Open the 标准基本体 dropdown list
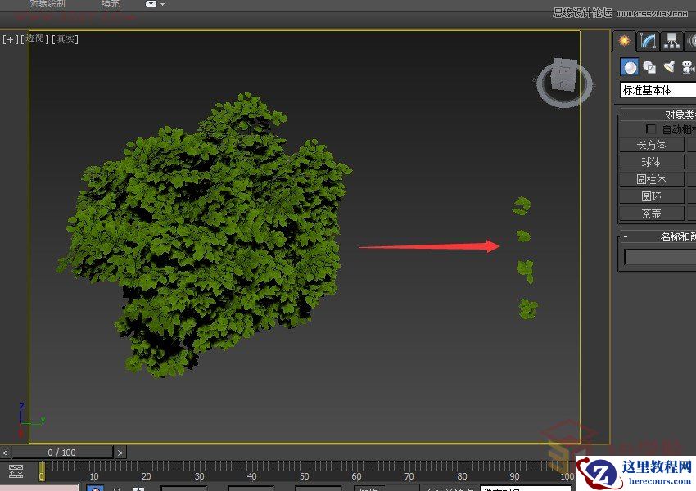Image resolution: width=696 pixels, height=491 pixels. [x=658, y=91]
